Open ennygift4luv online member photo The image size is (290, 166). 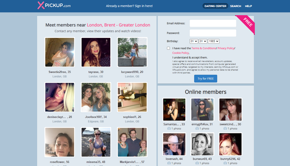coord(202,110)
